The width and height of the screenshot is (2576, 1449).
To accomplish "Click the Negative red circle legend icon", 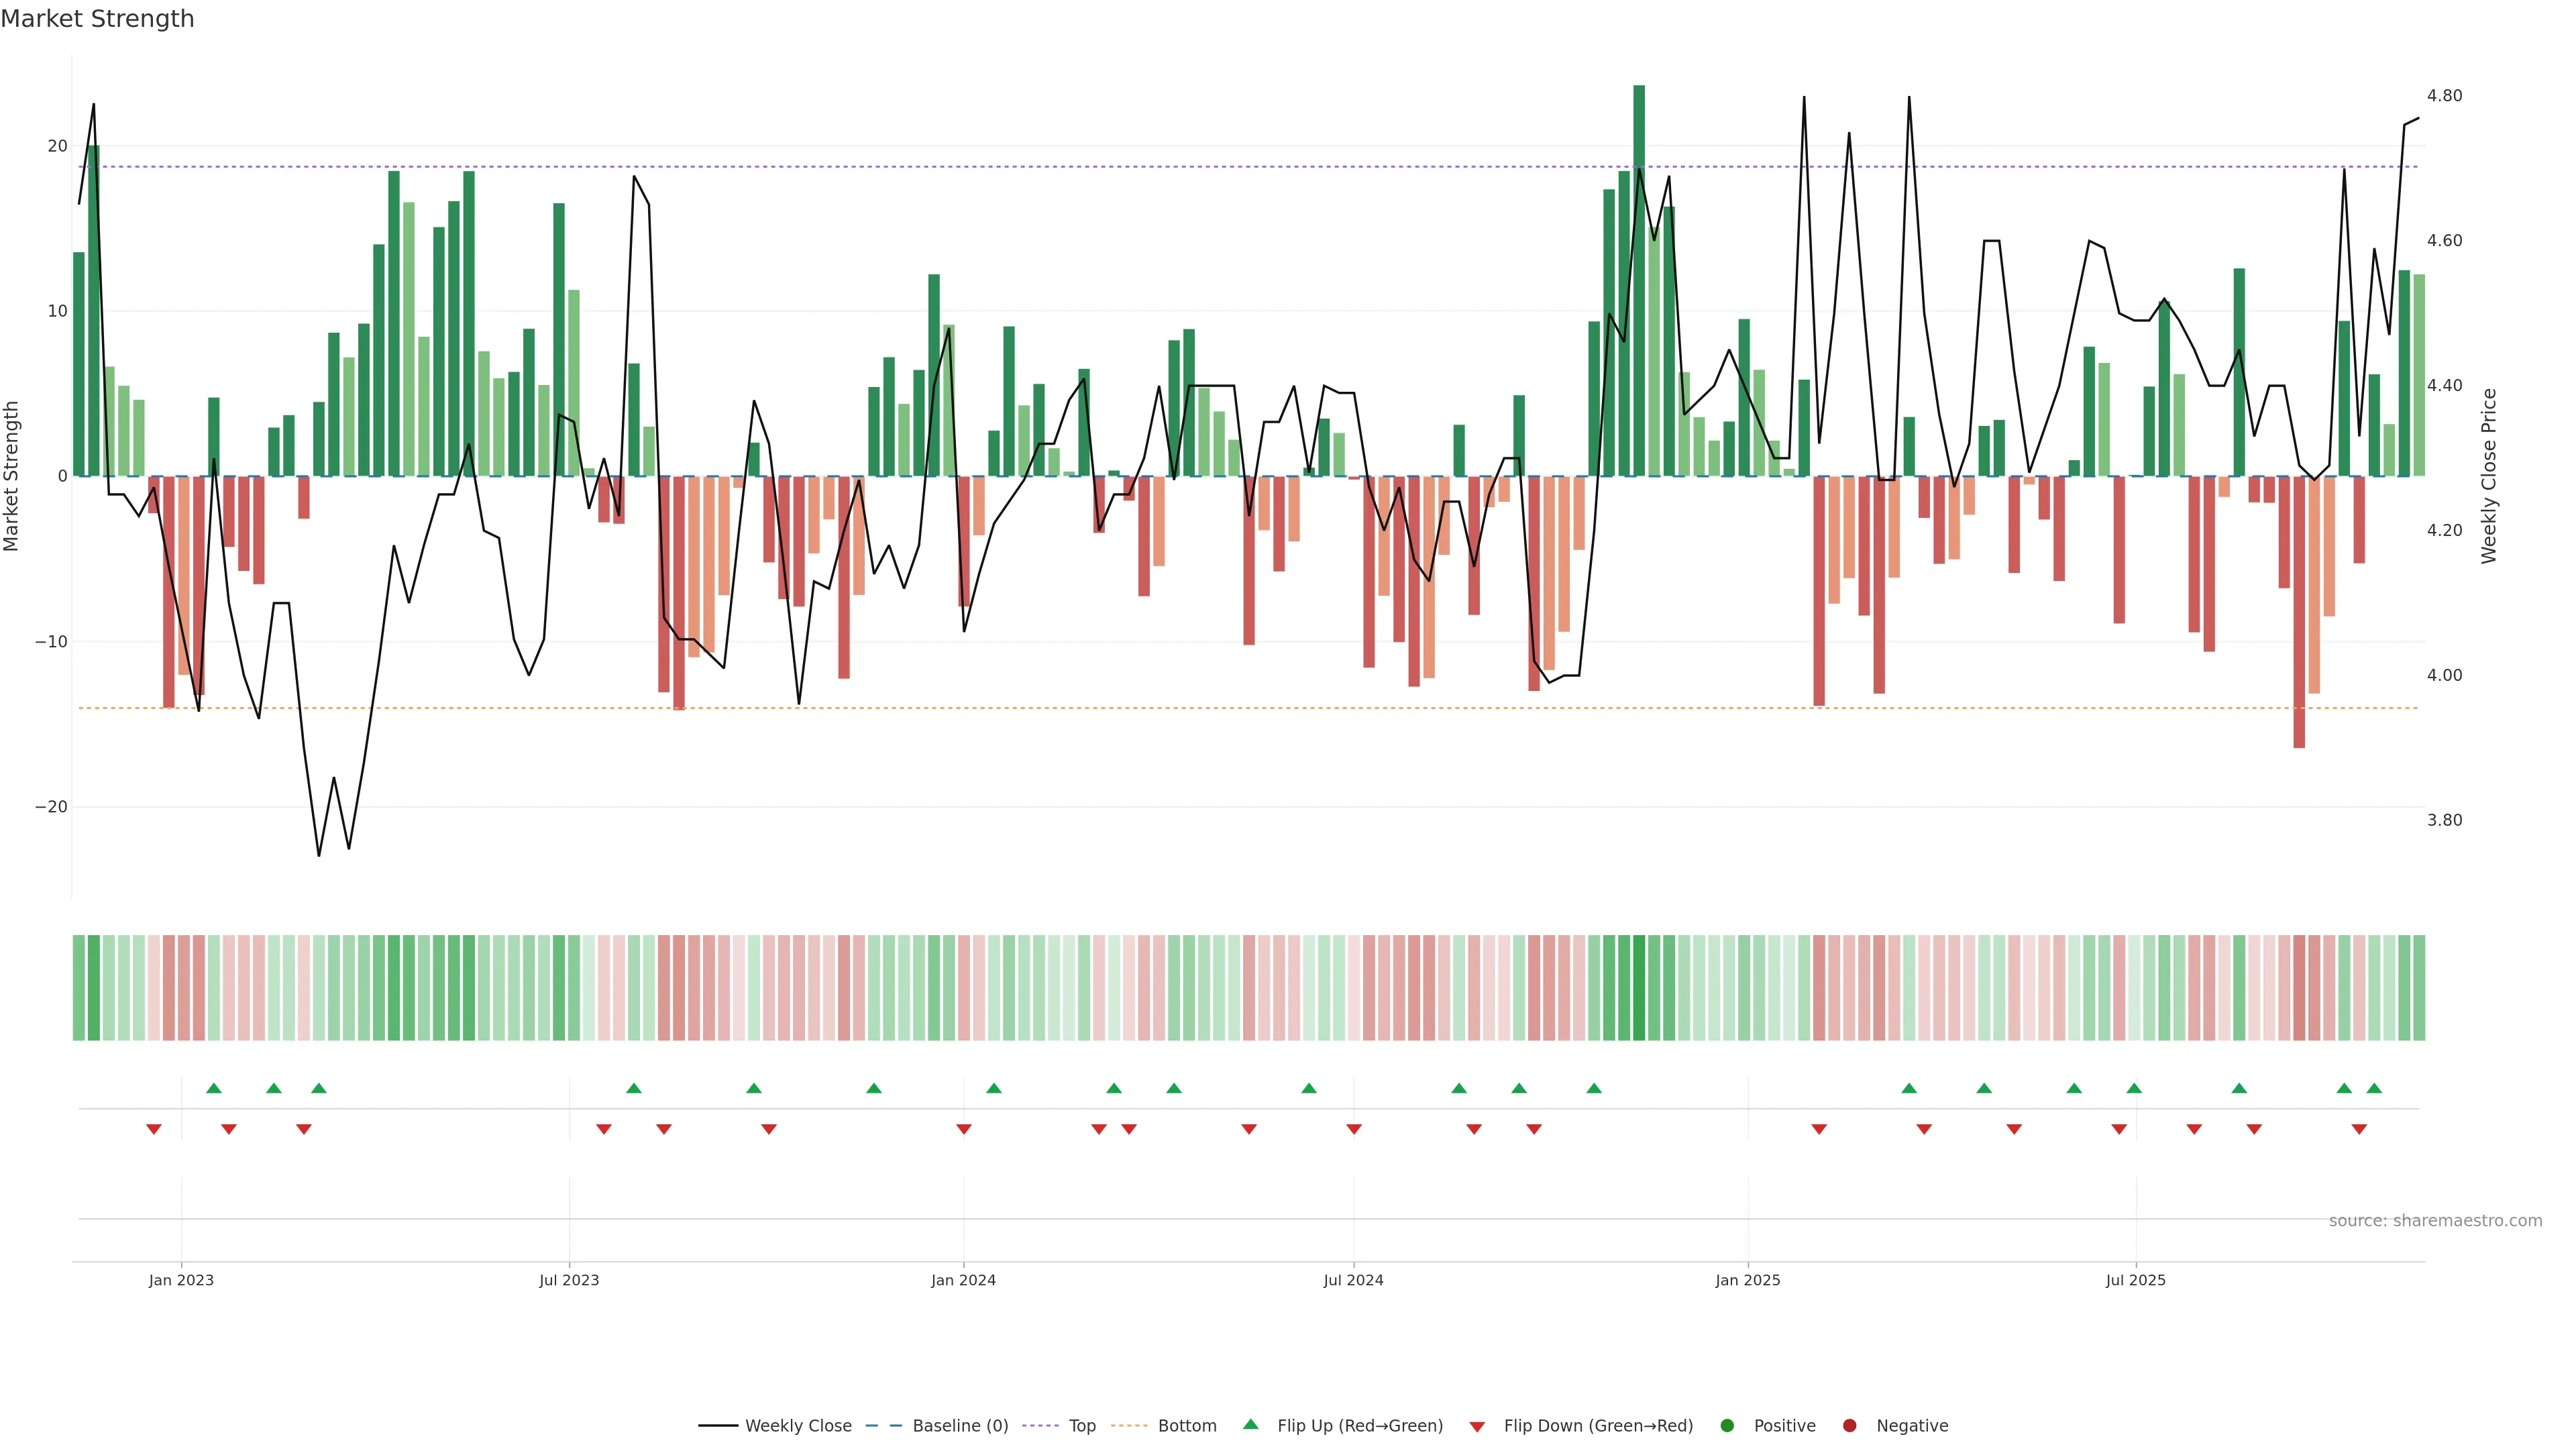I will click(1849, 1426).
